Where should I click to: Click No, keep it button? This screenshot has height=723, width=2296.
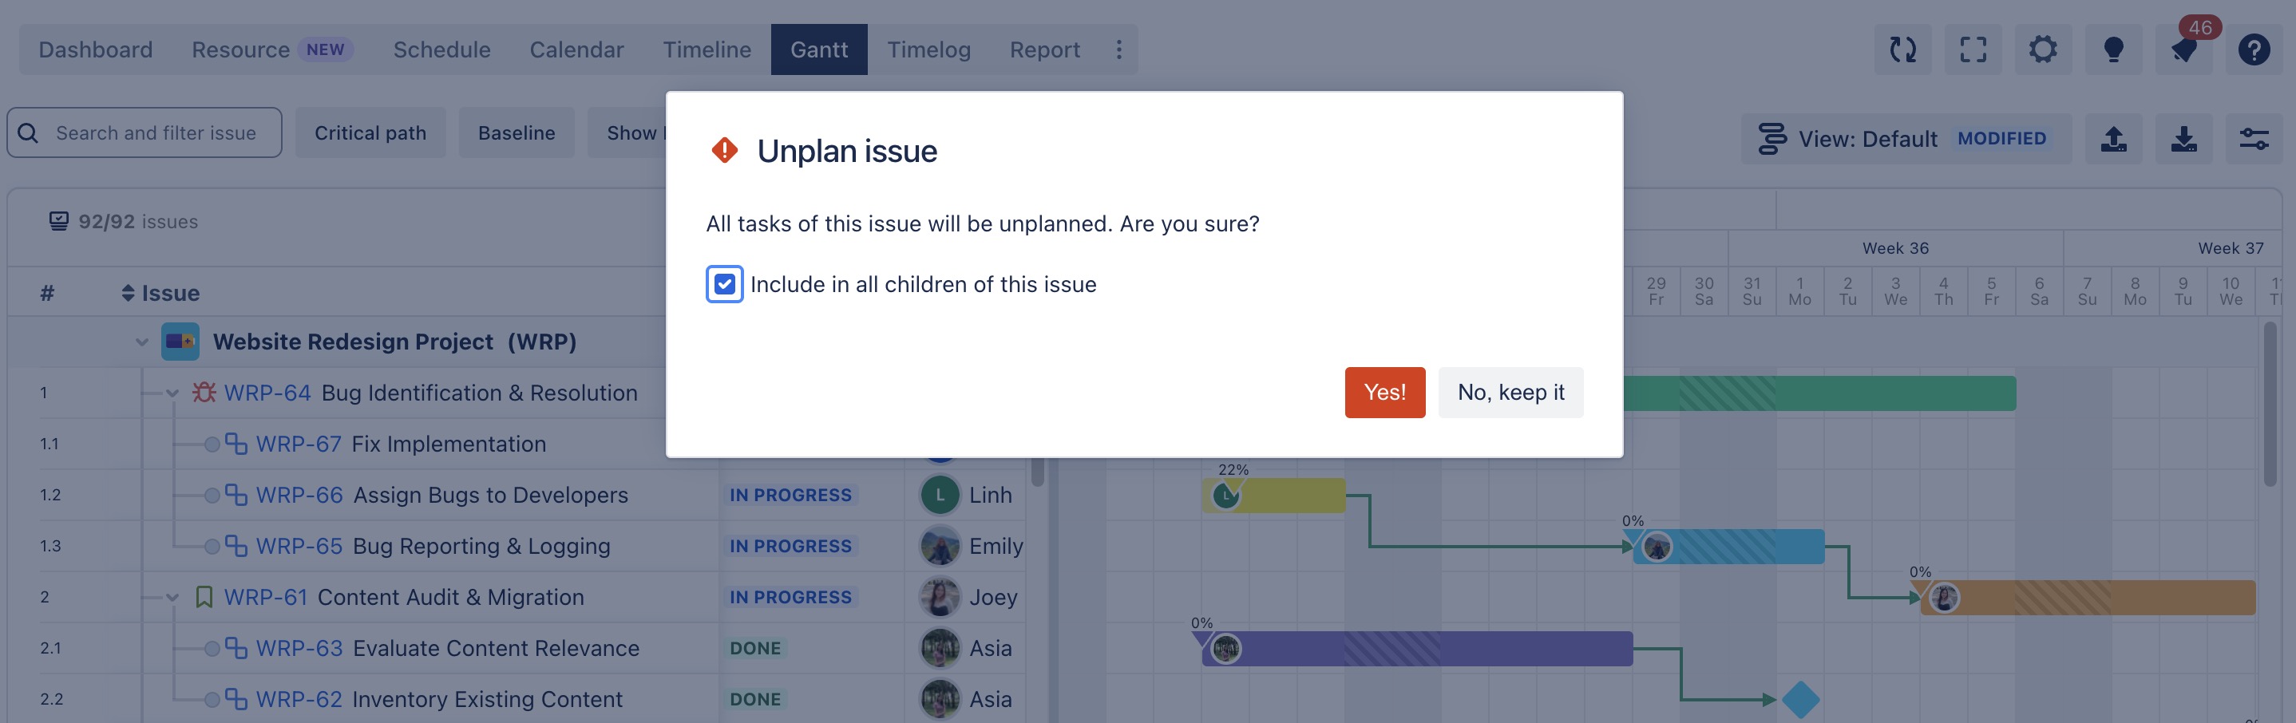1510,393
